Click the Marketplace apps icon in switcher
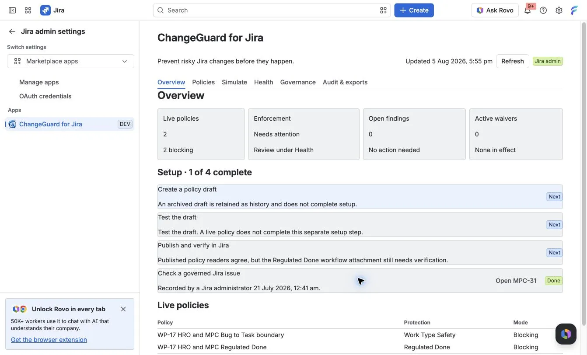This screenshot has width=587, height=355. tap(17, 61)
